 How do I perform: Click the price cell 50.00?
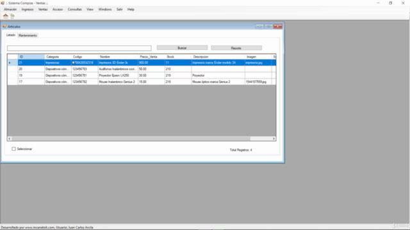pyautogui.click(x=151, y=69)
